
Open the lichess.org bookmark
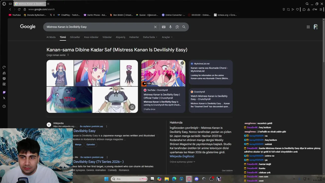click(x=225, y=15)
